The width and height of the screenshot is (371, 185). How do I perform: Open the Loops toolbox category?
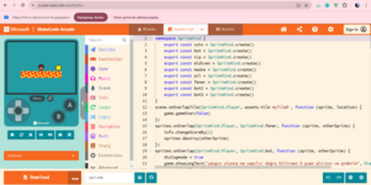pos(107,108)
